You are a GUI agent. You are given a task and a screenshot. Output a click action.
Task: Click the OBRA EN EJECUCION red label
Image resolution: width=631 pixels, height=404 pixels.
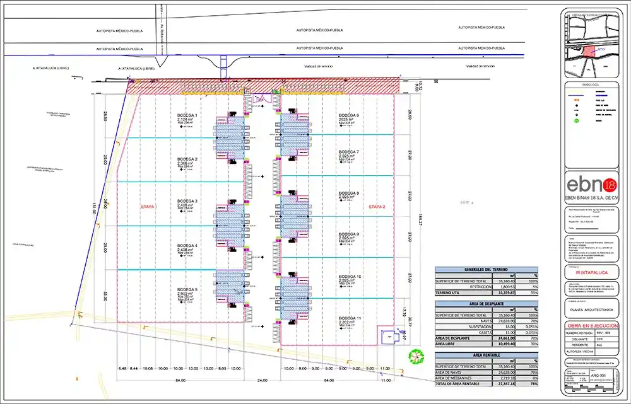593,325
